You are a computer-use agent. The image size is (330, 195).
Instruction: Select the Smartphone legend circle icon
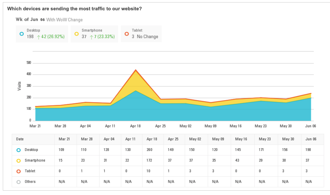click(76, 33)
